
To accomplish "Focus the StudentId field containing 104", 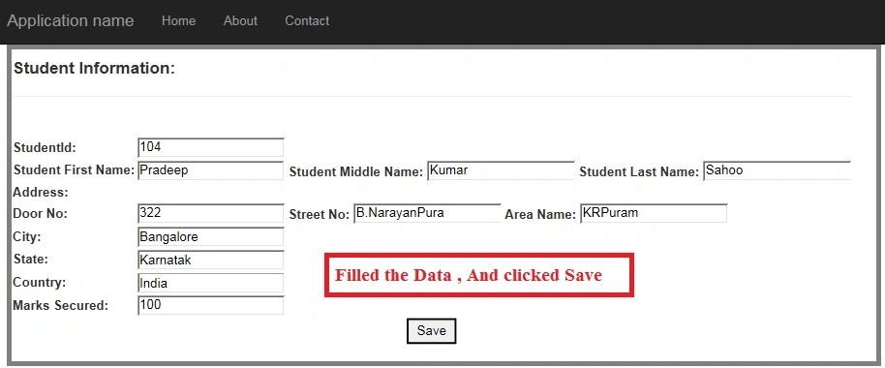I will [x=210, y=147].
